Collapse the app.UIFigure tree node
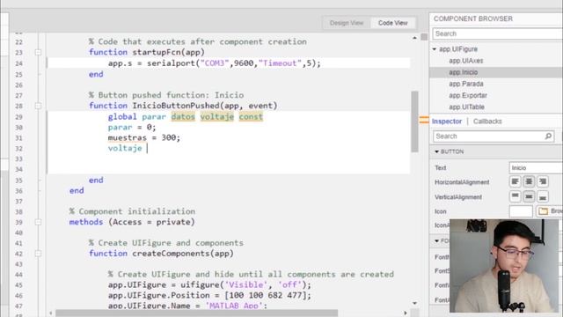The image size is (563, 317). pos(435,49)
